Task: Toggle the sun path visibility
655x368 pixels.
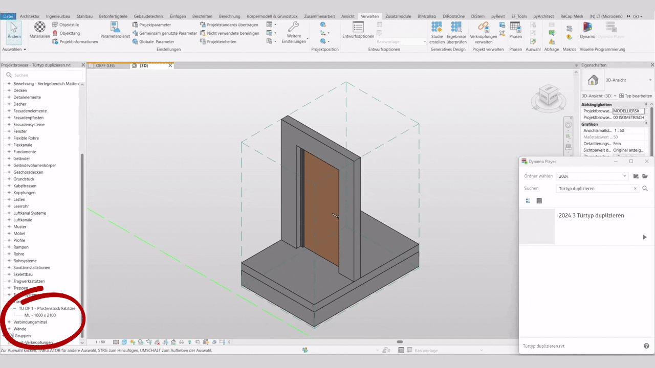Action: coord(132,342)
